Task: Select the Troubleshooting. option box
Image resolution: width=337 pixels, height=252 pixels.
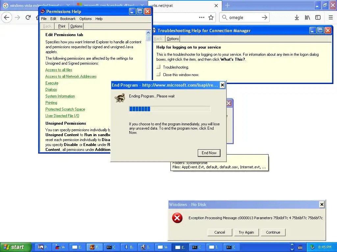Action: coord(158,67)
